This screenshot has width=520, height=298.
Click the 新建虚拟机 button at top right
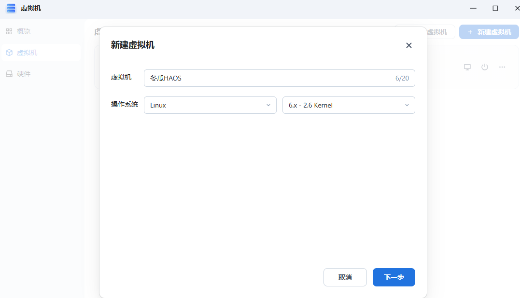pos(489,31)
